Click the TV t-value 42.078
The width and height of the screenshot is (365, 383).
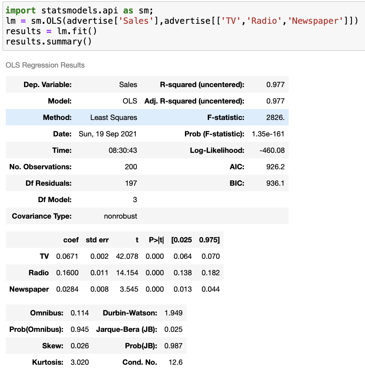coord(127,256)
